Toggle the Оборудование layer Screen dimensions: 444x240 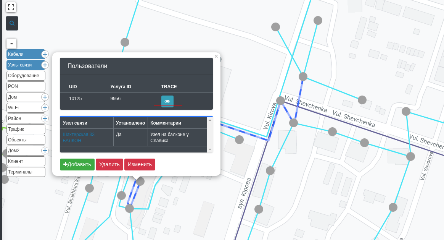pos(26,76)
